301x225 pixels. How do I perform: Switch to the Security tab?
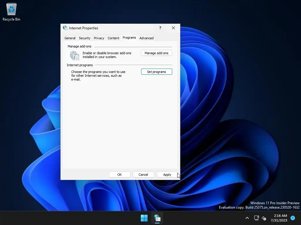point(84,38)
